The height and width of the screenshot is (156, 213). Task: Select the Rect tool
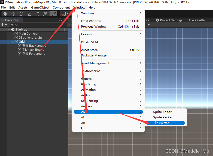coord(37,14)
